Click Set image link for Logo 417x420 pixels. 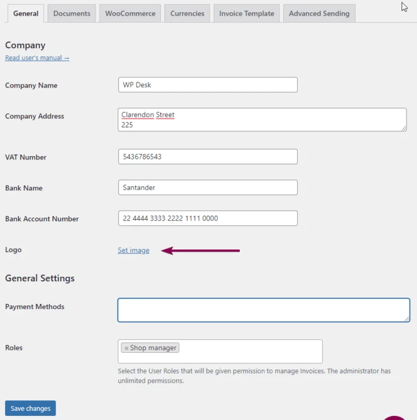(x=133, y=250)
